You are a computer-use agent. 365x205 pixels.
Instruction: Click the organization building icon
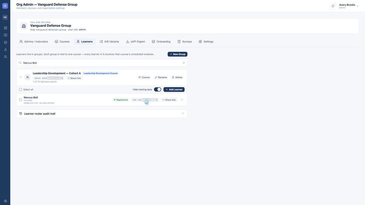(x=24, y=26)
